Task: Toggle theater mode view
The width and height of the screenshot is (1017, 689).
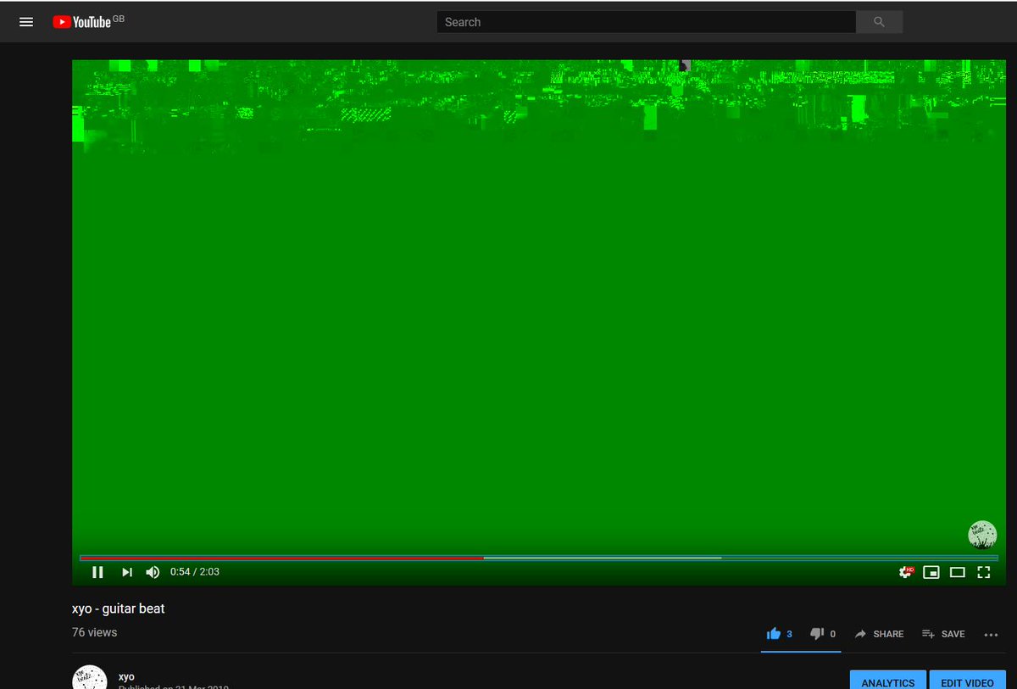Action: pyautogui.click(x=958, y=572)
